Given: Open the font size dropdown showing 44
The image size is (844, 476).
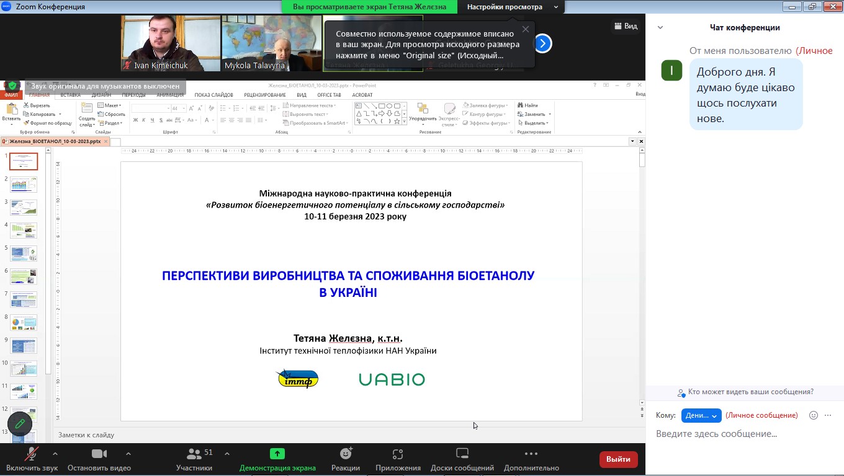Looking at the screenshot, I should click(x=184, y=108).
